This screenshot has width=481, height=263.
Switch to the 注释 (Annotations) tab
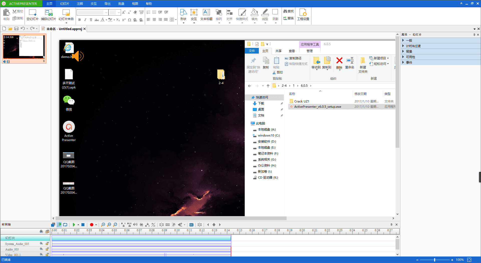tap(80, 4)
